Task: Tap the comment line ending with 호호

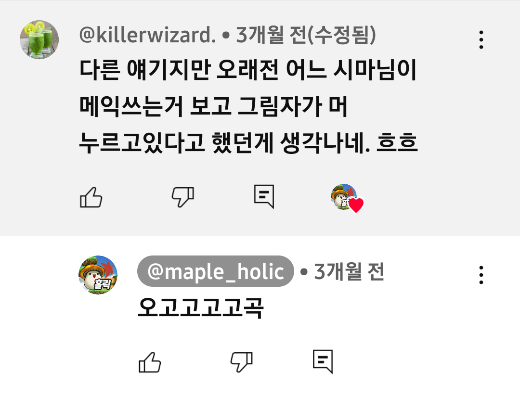Action: pyautogui.click(x=248, y=142)
